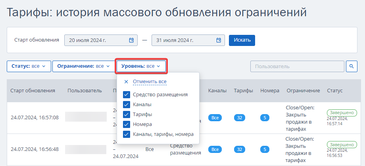Uncheck the Каналы checkbox
Viewport: 365px width, 166px height.
127,105
